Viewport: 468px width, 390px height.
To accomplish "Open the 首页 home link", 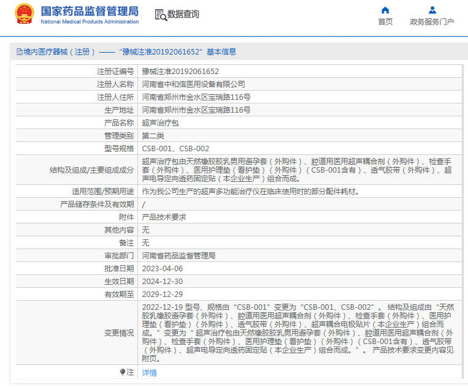I will tap(385, 22).
